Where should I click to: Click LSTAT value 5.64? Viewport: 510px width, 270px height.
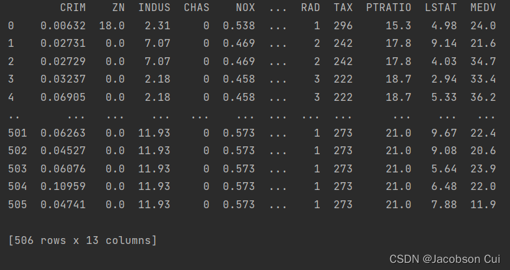tap(444, 169)
